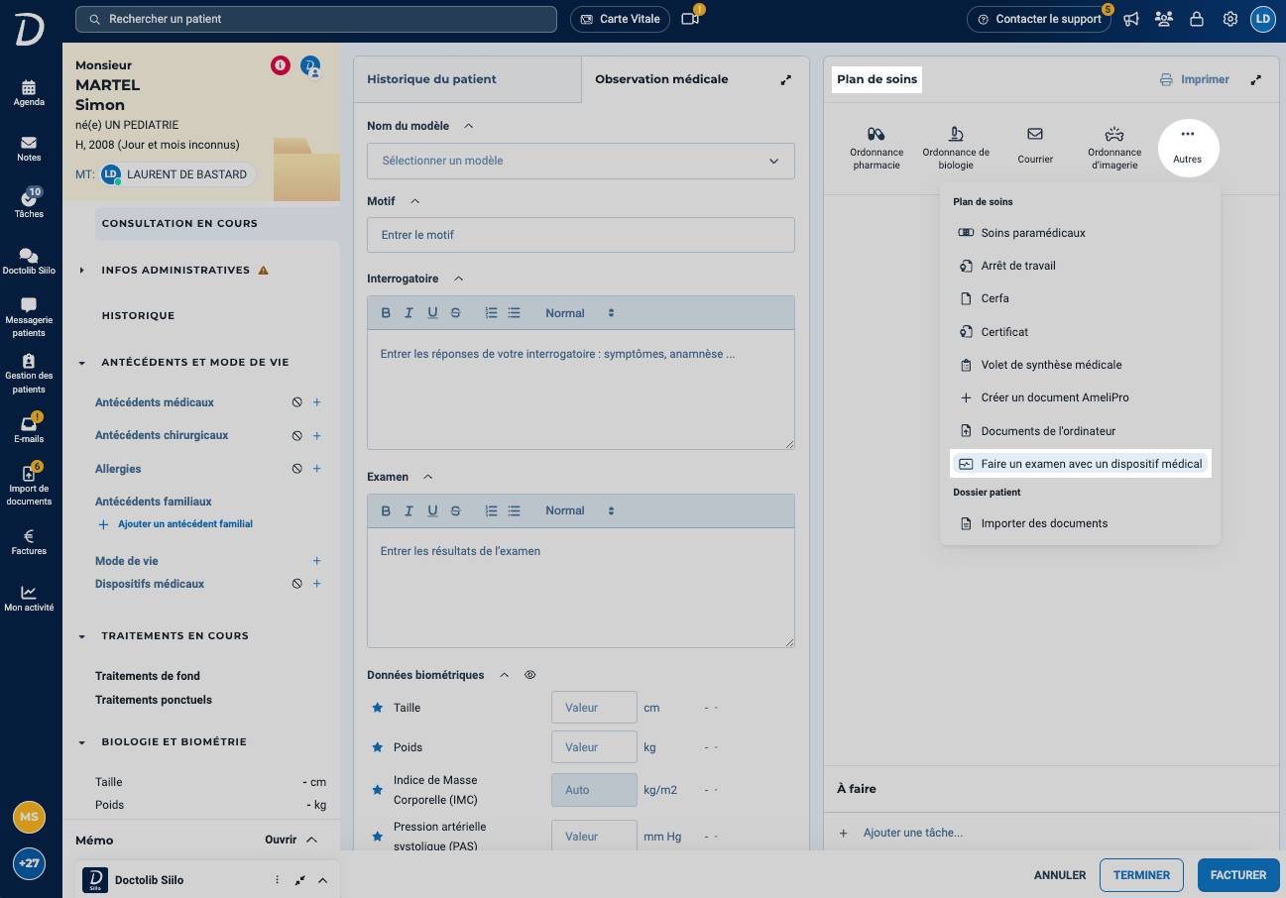
Task: Collapse the Motif section
Action: 415,201
